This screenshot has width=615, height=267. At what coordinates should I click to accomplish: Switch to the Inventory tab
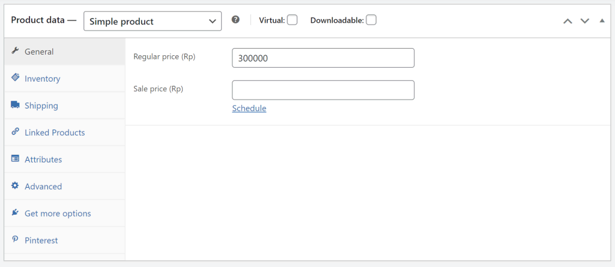tap(42, 79)
